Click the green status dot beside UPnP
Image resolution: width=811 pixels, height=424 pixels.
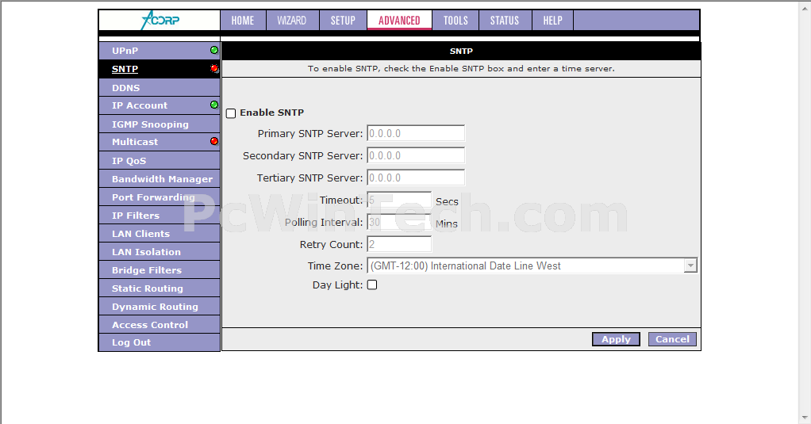pos(214,50)
